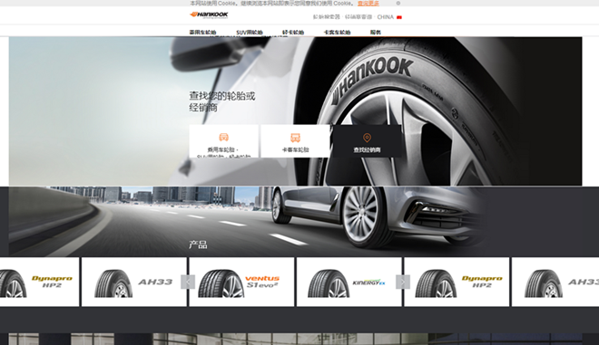Screen dimensions: 599x345
Task: Open the orange cookie details link
Action: tap(368, 3)
